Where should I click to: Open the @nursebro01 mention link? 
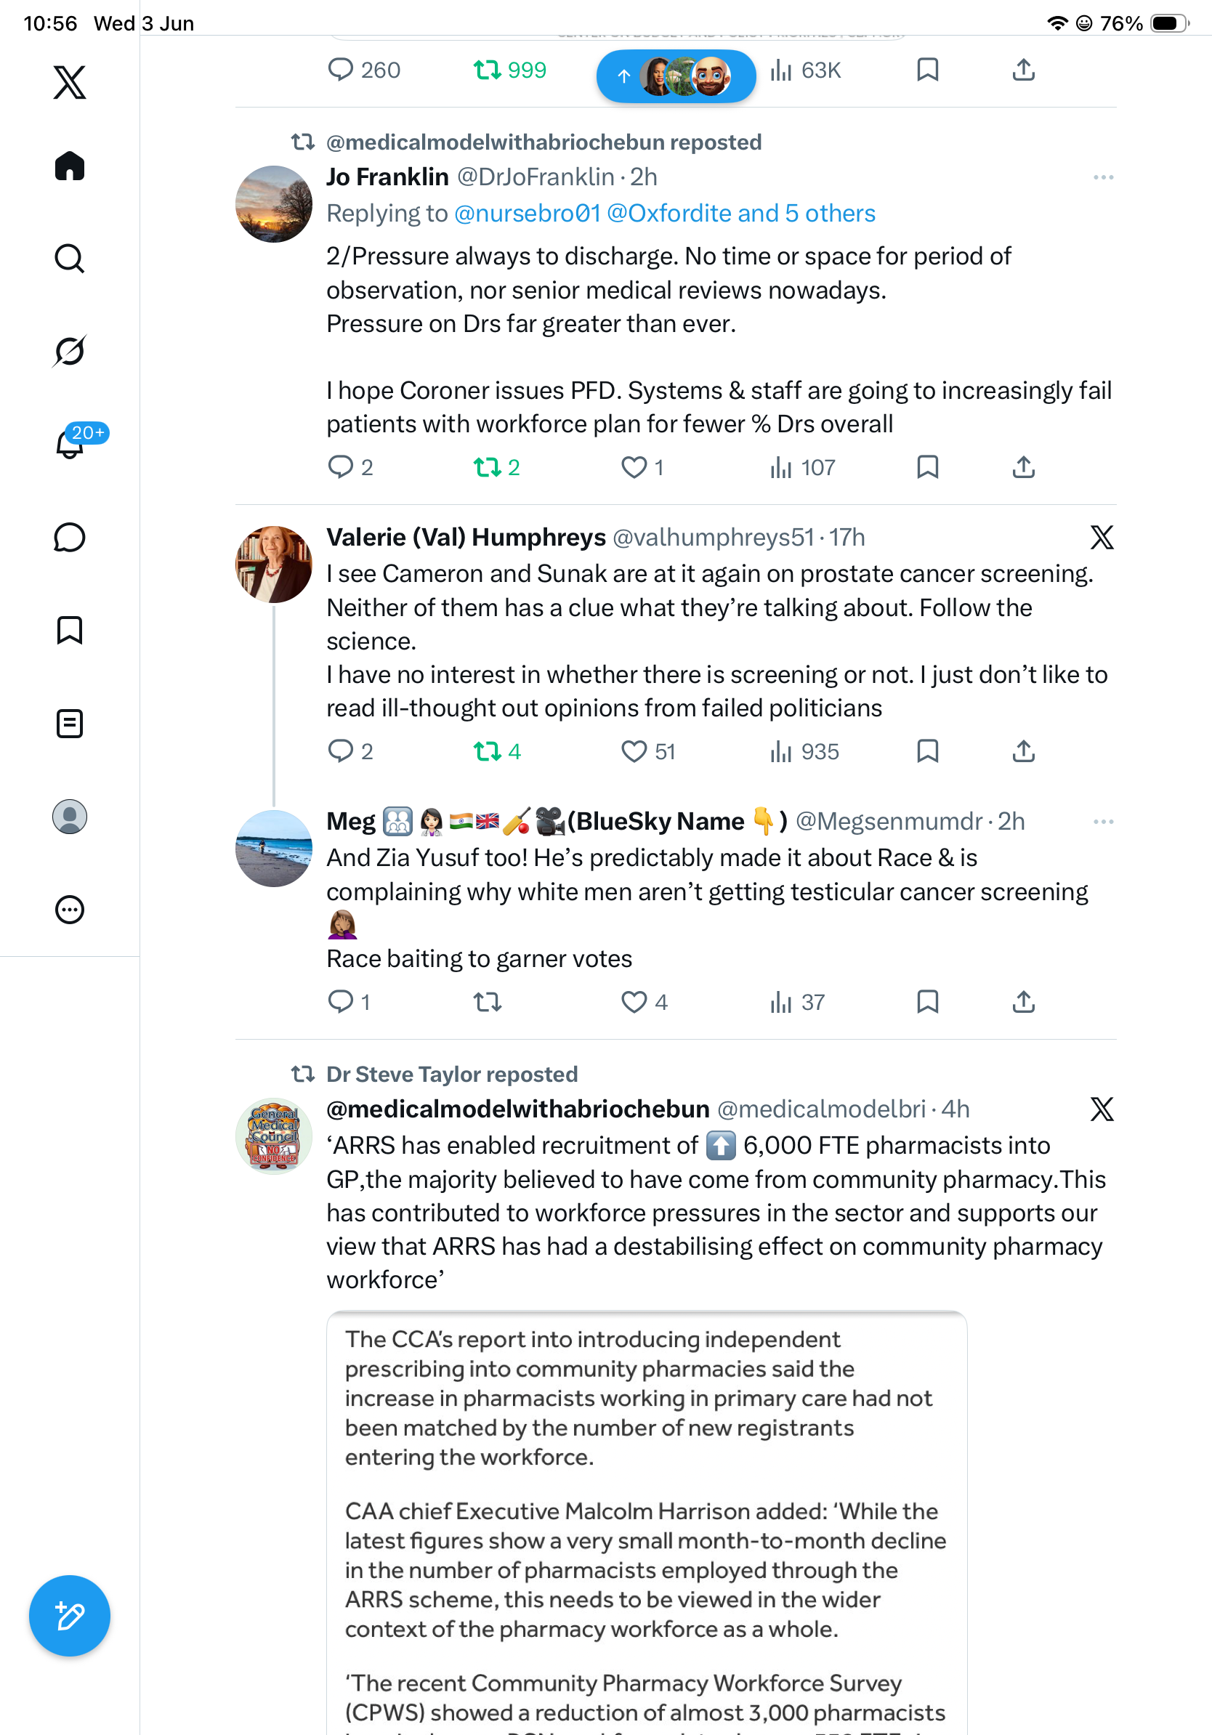(528, 213)
